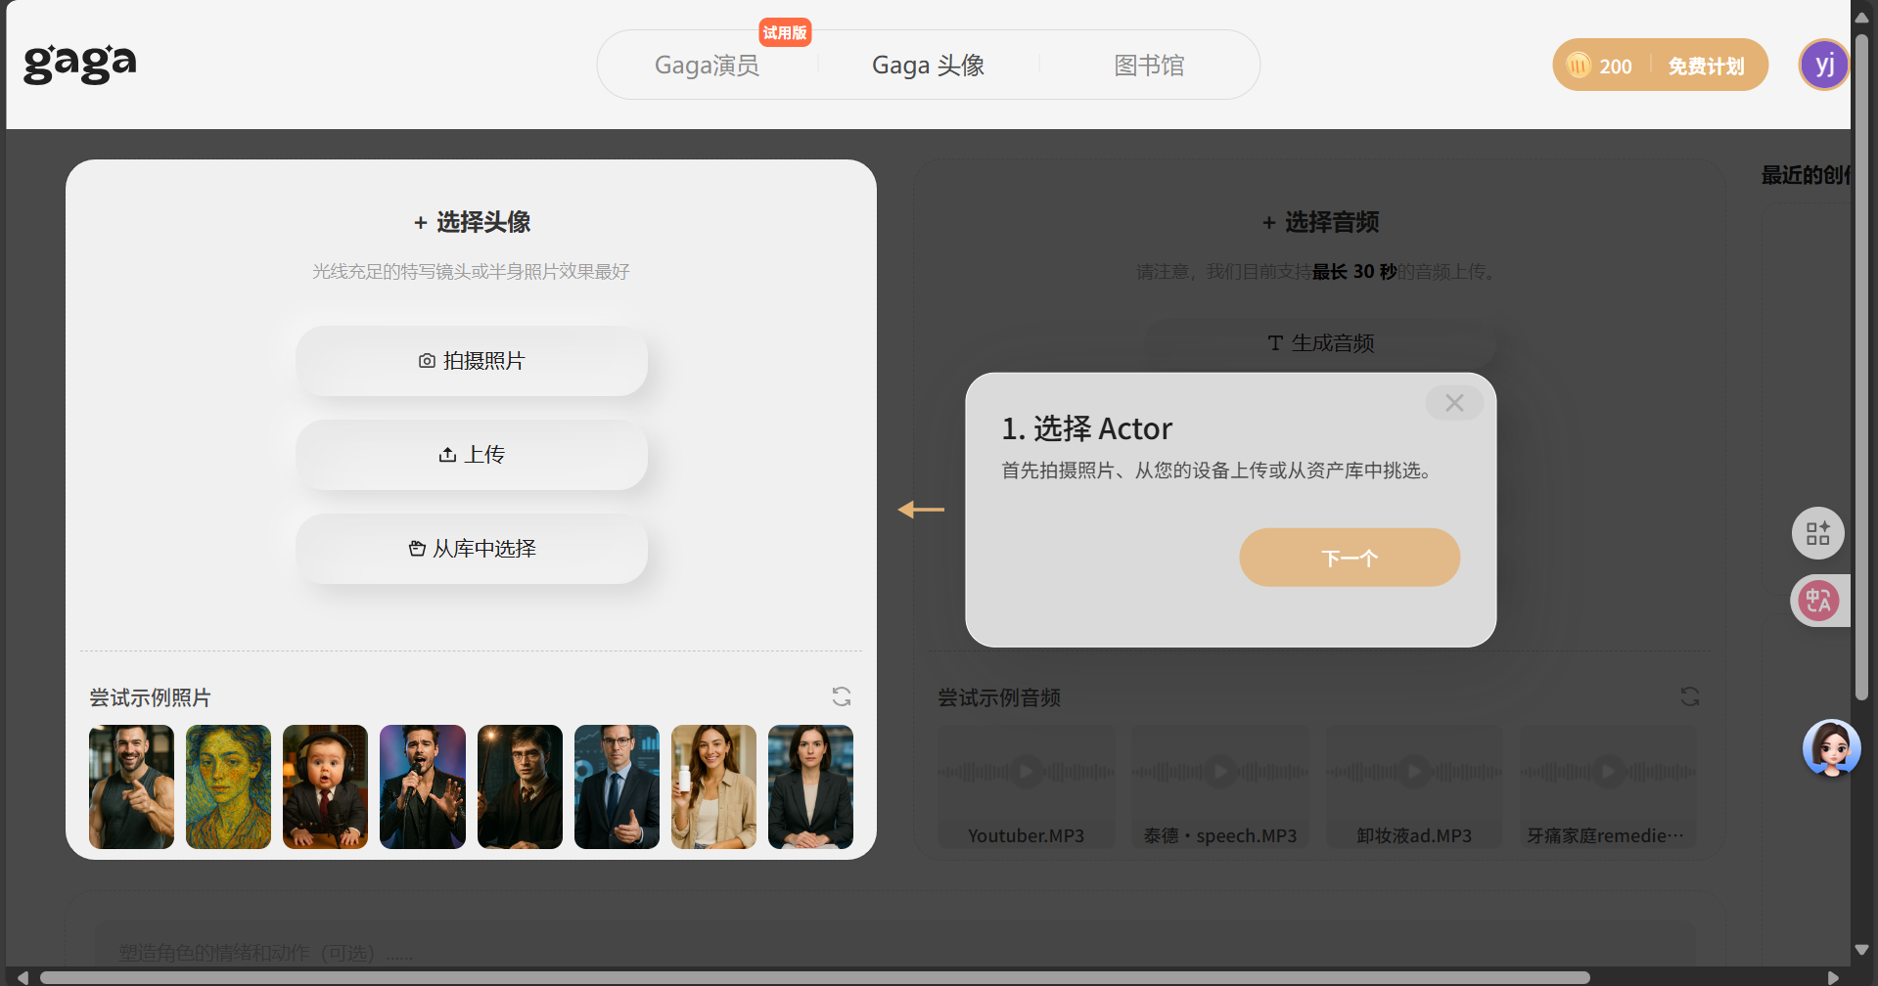Select the Gaga 头像 tab
The image size is (1878, 986).
click(928, 66)
